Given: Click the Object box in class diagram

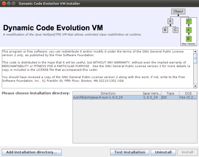Looking at the screenshot, I should click(178, 11).
